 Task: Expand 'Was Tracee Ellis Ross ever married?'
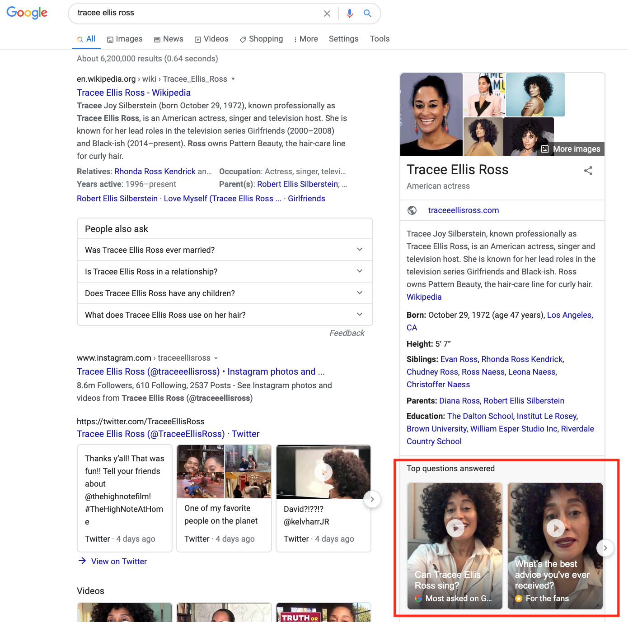tap(225, 250)
